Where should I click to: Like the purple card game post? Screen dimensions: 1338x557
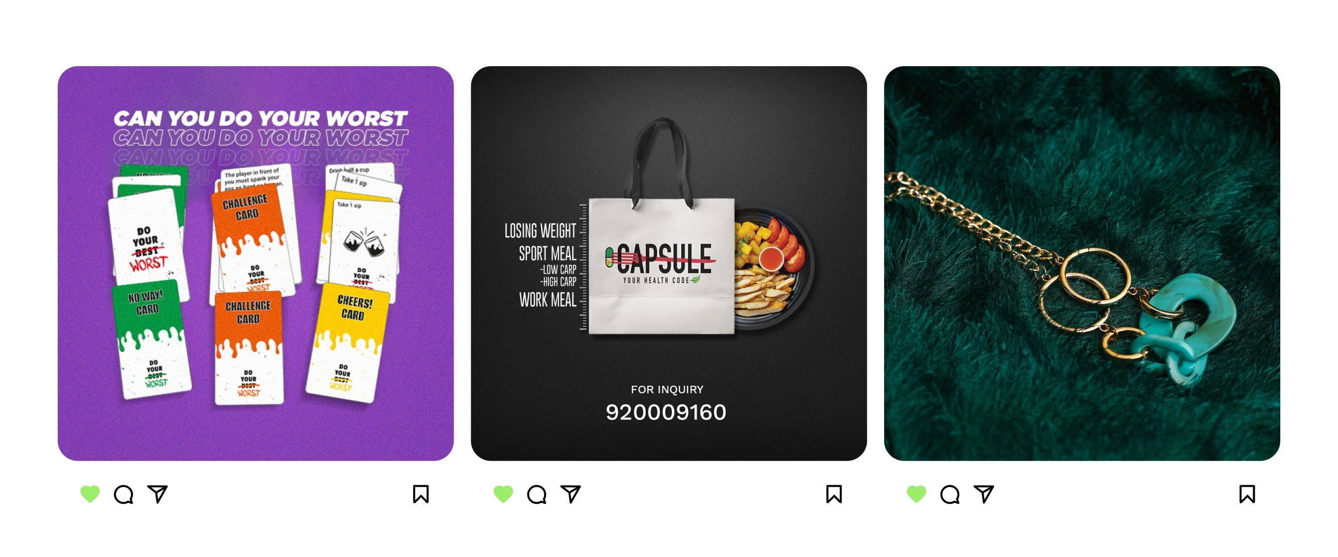pyautogui.click(x=90, y=494)
